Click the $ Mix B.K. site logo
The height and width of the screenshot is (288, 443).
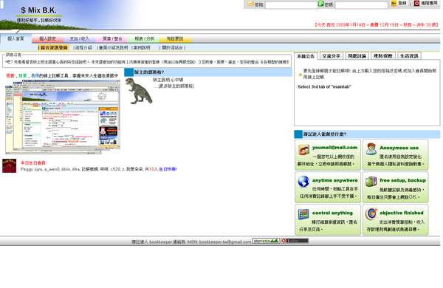click(38, 10)
